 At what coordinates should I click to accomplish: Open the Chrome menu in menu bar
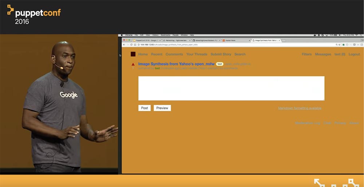[129, 35]
